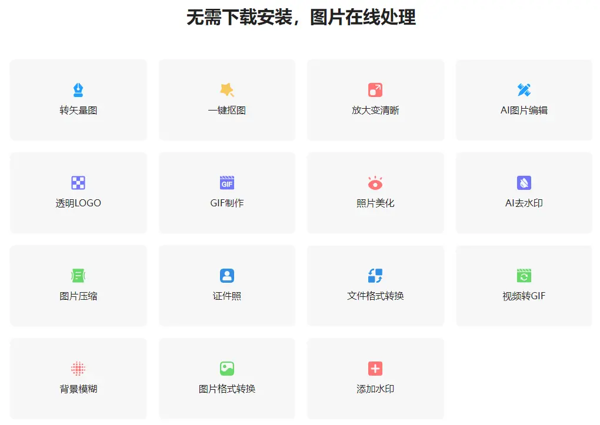Click the red plus icon for 添加水印
This screenshot has width=600, height=425.
coord(375,369)
